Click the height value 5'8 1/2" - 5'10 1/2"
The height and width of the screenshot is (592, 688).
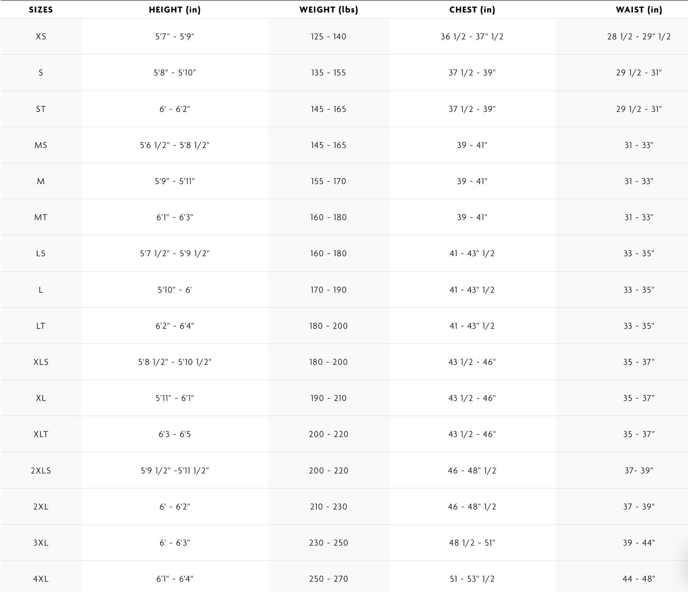point(175,362)
